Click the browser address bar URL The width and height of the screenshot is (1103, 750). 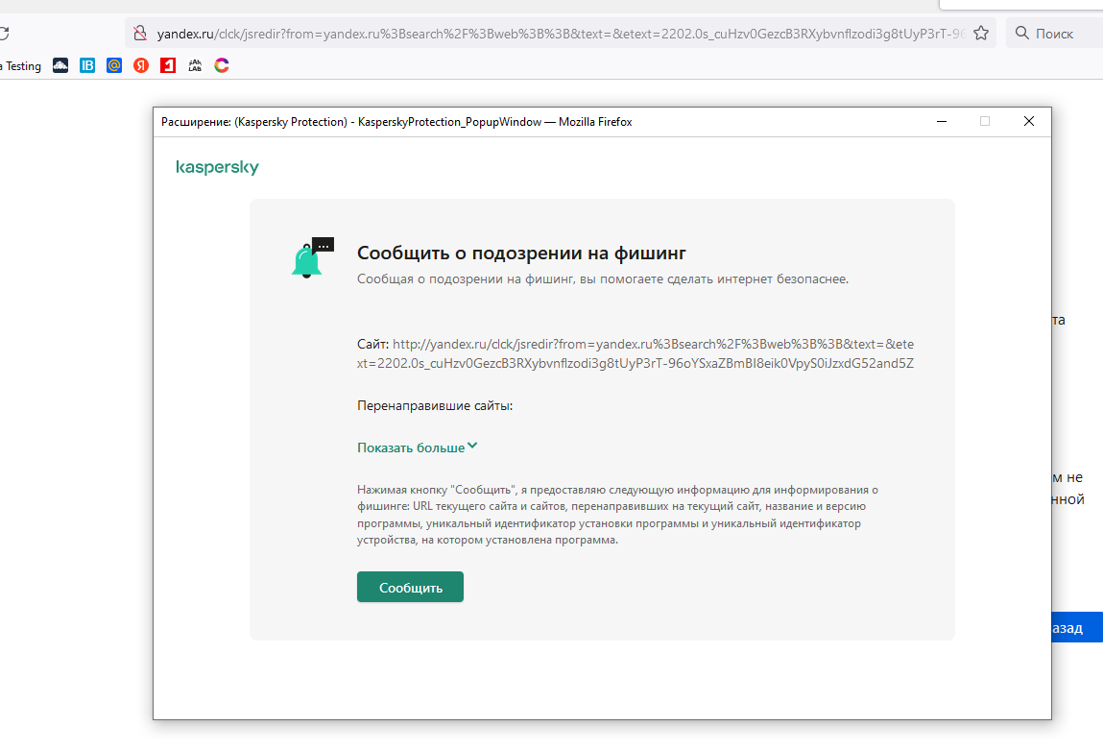pyautogui.click(x=561, y=33)
